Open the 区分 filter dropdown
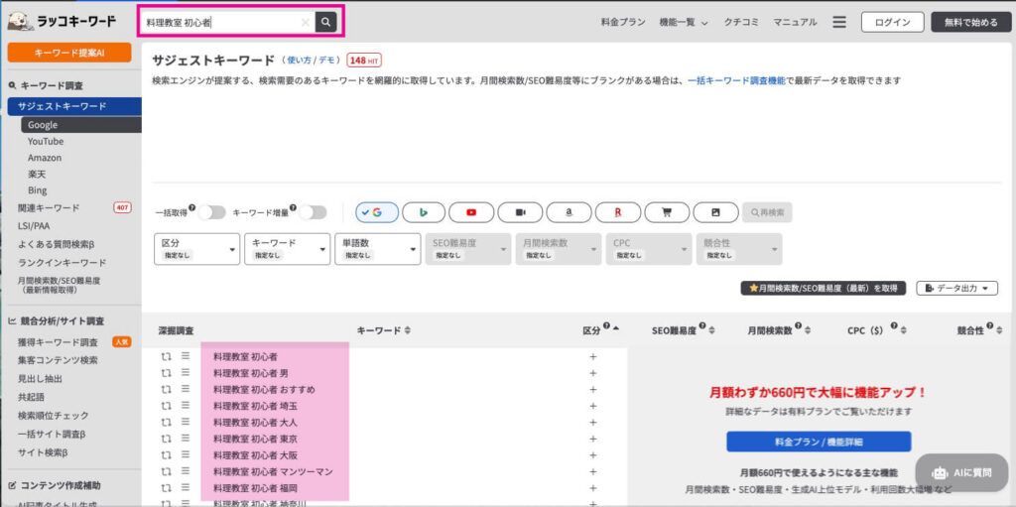This screenshot has width=1016, height=507. point(197,248)
